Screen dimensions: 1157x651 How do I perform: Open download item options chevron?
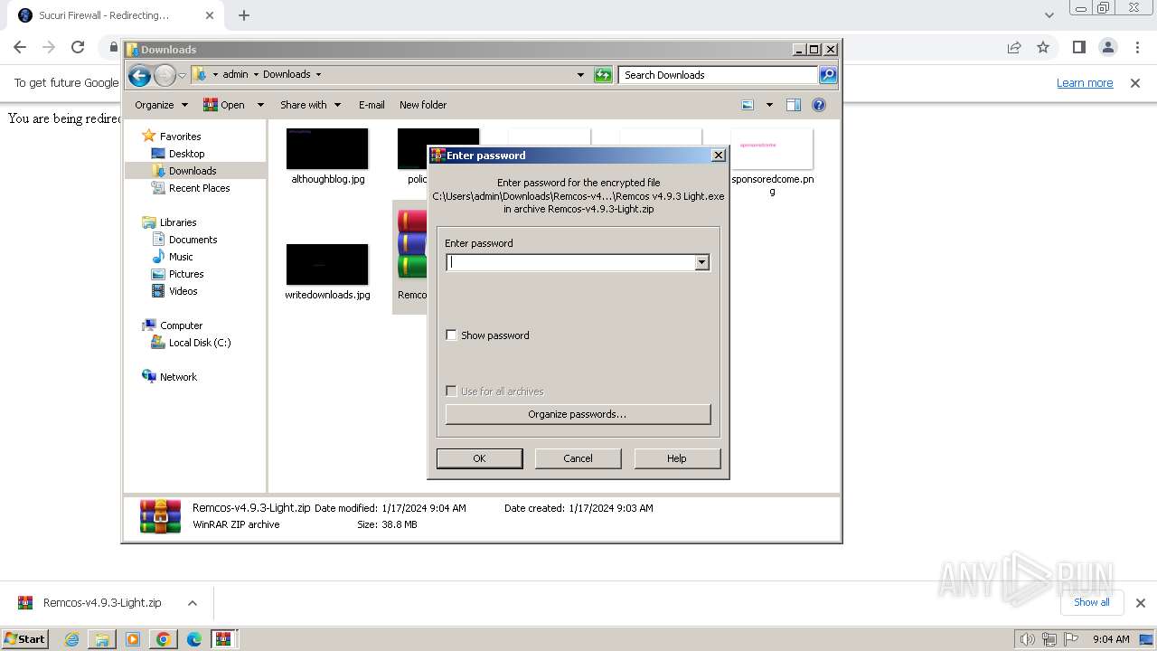pos(192,603)
